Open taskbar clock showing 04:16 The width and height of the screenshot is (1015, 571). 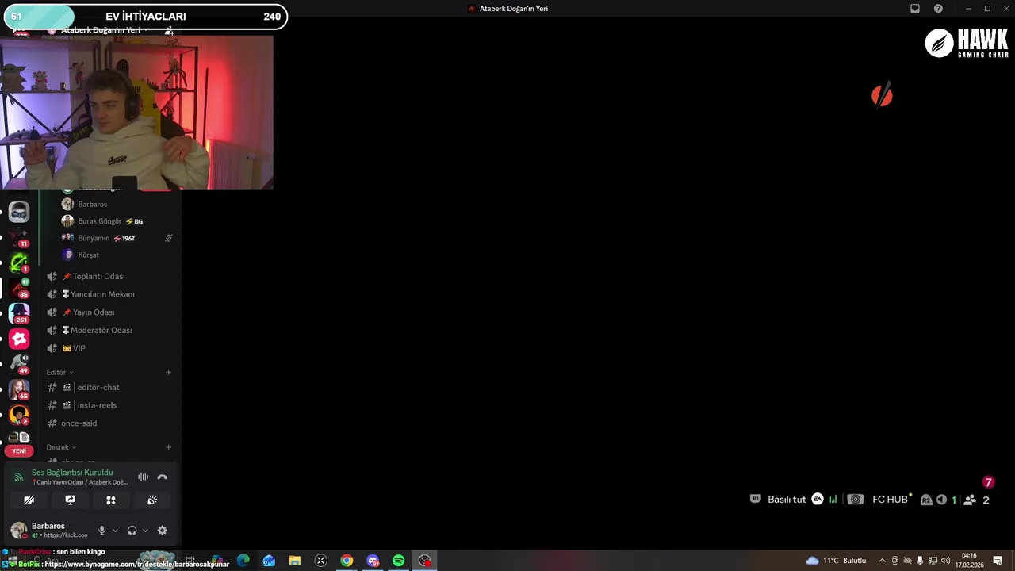[x=969, y=561]
